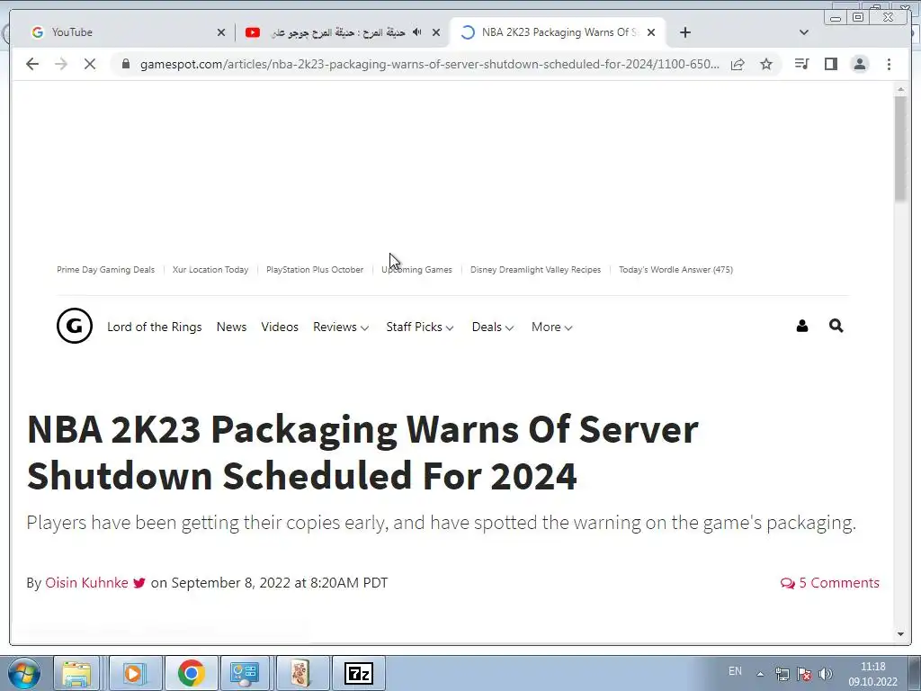Open Windows Explorer from taskbar
This screenshot has width=921, height=691.
pos(76,673)
